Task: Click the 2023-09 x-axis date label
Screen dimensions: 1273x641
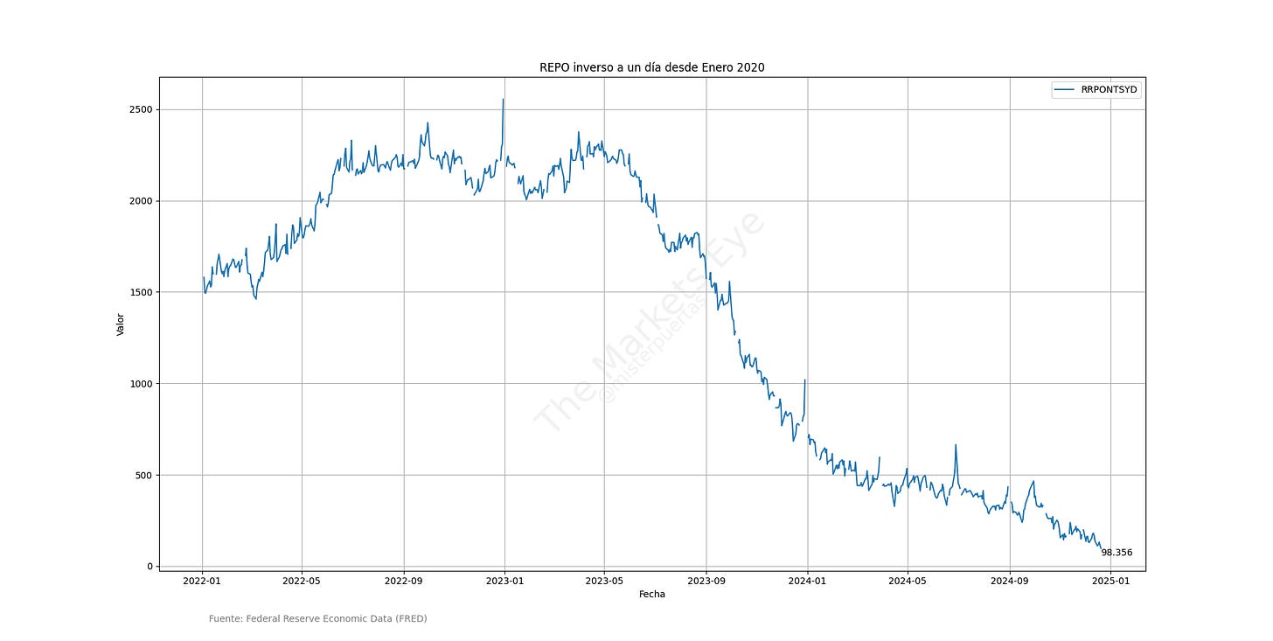Action: (x=706, y=580)
